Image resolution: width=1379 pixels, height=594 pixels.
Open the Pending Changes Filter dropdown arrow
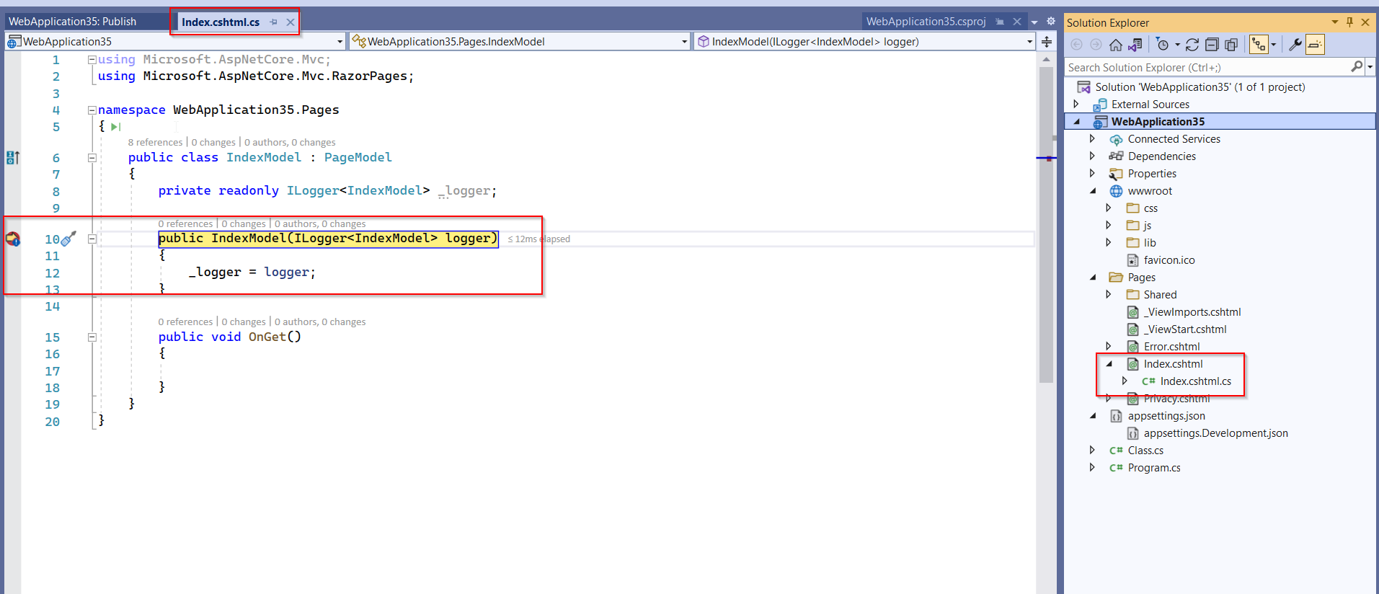[x=1177, y=45]
